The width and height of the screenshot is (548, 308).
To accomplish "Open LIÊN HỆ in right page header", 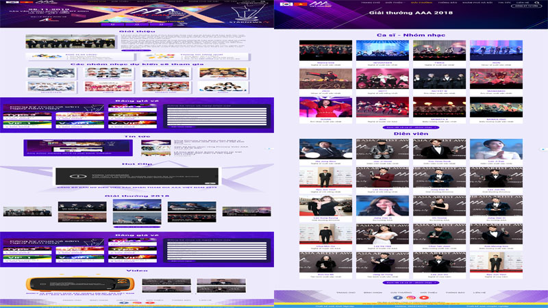I will [523, 3].
